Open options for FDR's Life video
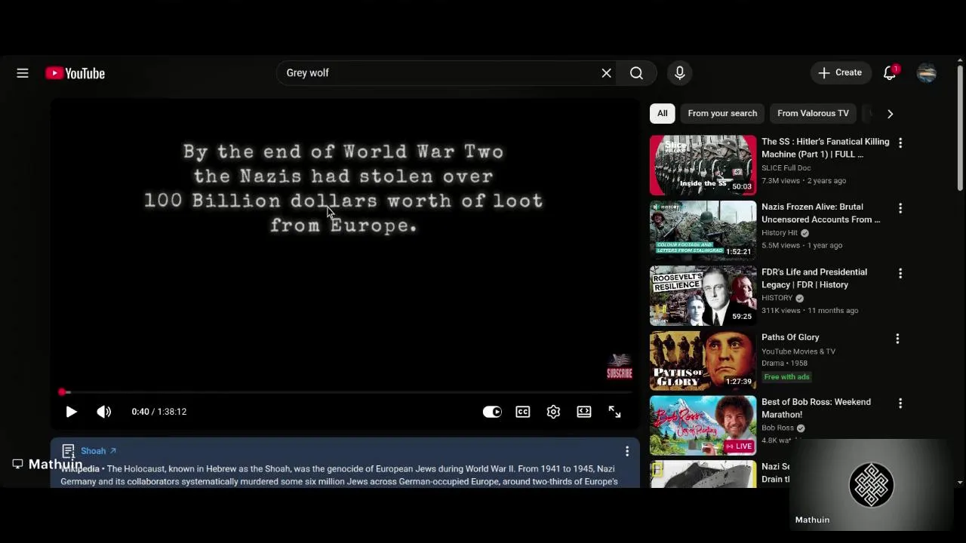This screenshot has height=543, width=966. (900, 273)
